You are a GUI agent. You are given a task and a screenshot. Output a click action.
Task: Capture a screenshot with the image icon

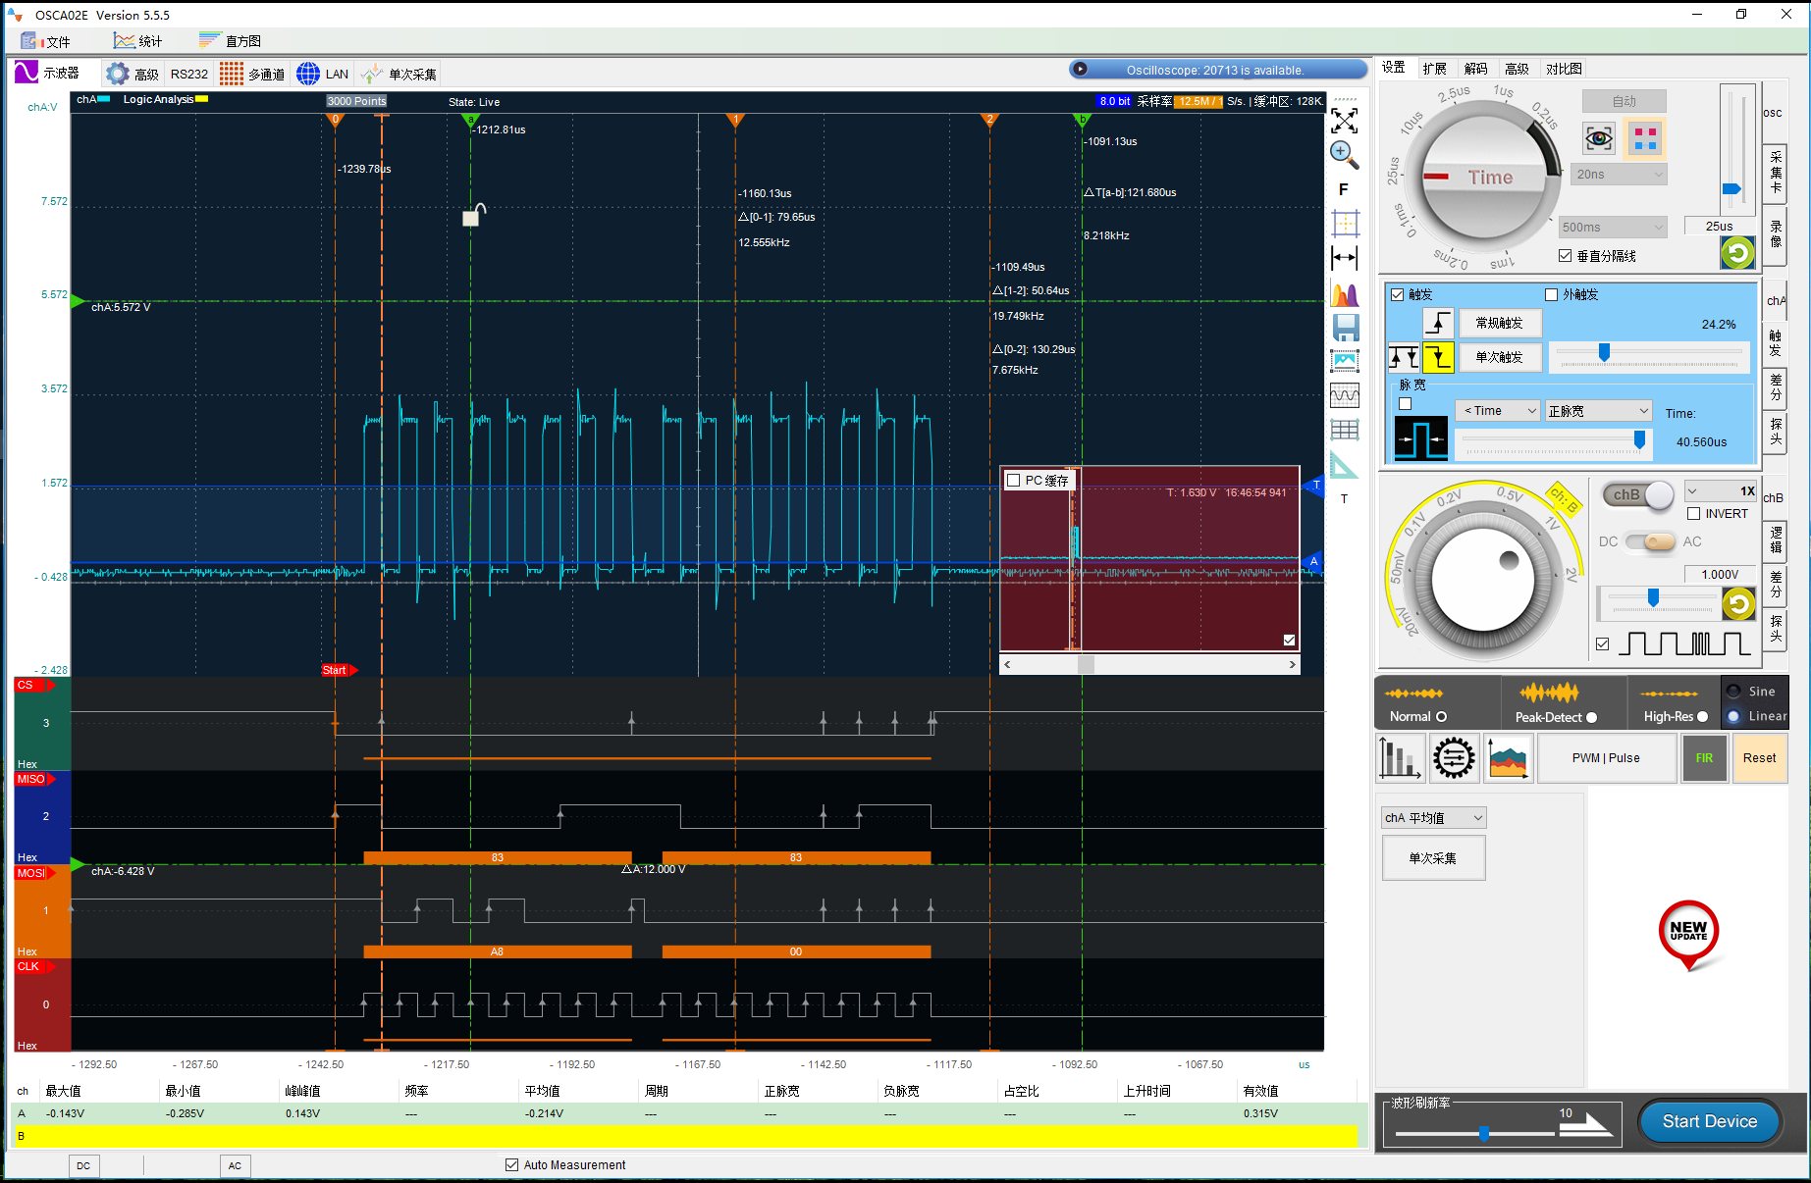1345,362
